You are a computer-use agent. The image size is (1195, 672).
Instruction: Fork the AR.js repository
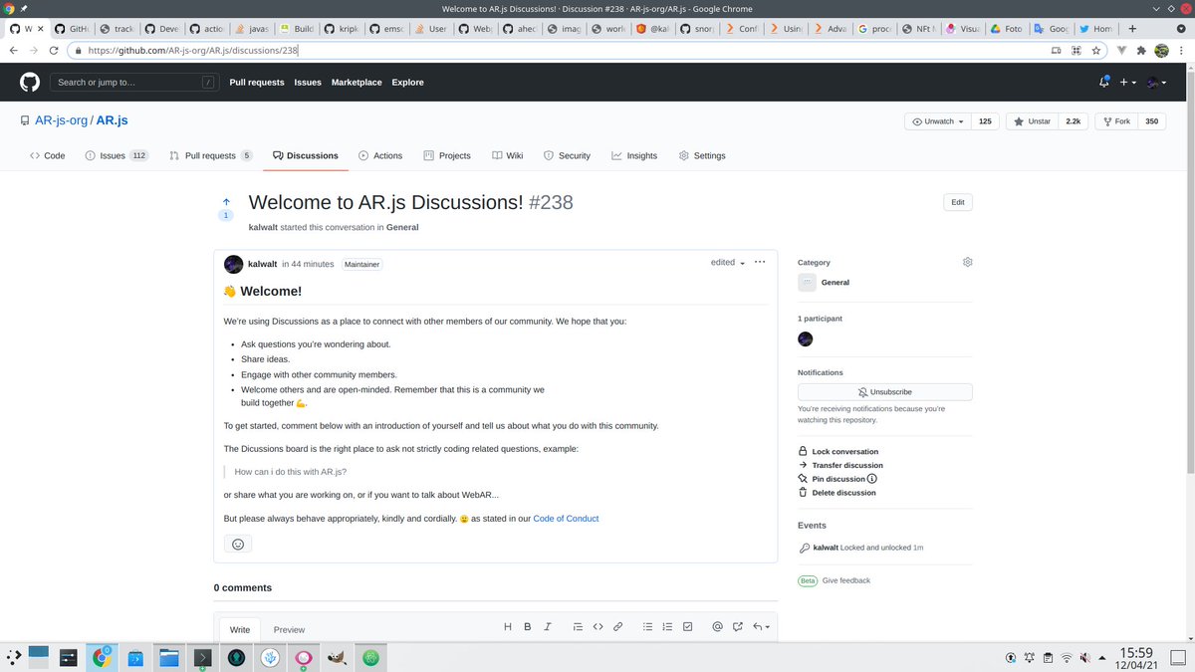point(1114,121)
